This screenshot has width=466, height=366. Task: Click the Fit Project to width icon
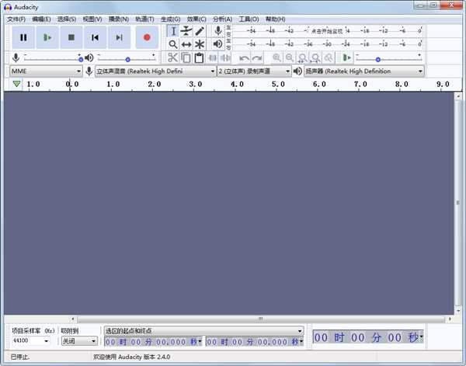(x=315, y=58)
